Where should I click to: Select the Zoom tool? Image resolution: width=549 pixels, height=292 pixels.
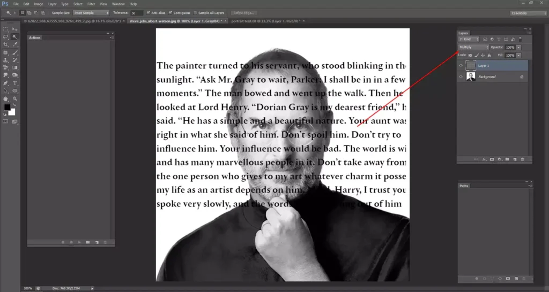tap(15, 99)
